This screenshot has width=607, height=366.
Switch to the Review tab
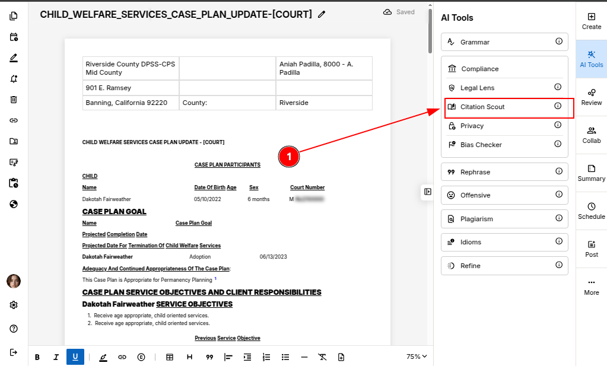[591, 97]
